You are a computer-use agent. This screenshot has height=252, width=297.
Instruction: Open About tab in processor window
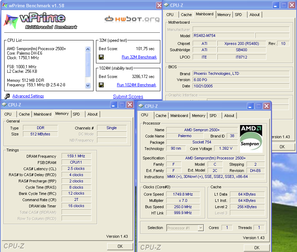(x=229, y=116)
